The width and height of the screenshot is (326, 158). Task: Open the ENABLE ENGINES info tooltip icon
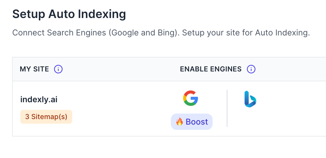(x=251, y=69)
